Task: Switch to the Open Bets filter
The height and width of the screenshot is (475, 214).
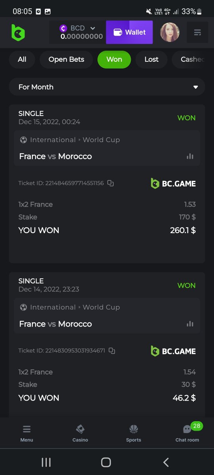Action: point(67,59)
